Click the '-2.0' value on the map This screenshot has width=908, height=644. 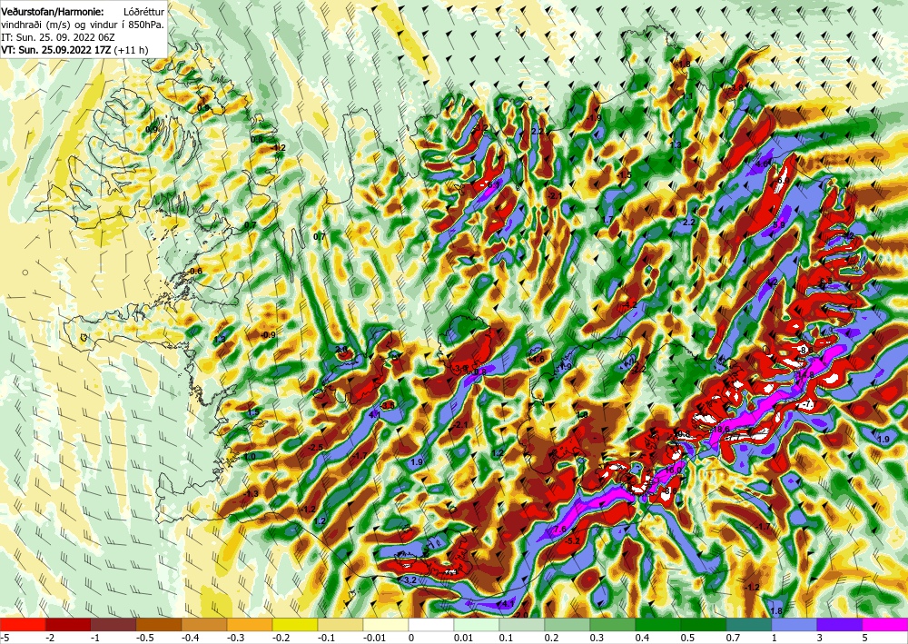tap(520, 614)
